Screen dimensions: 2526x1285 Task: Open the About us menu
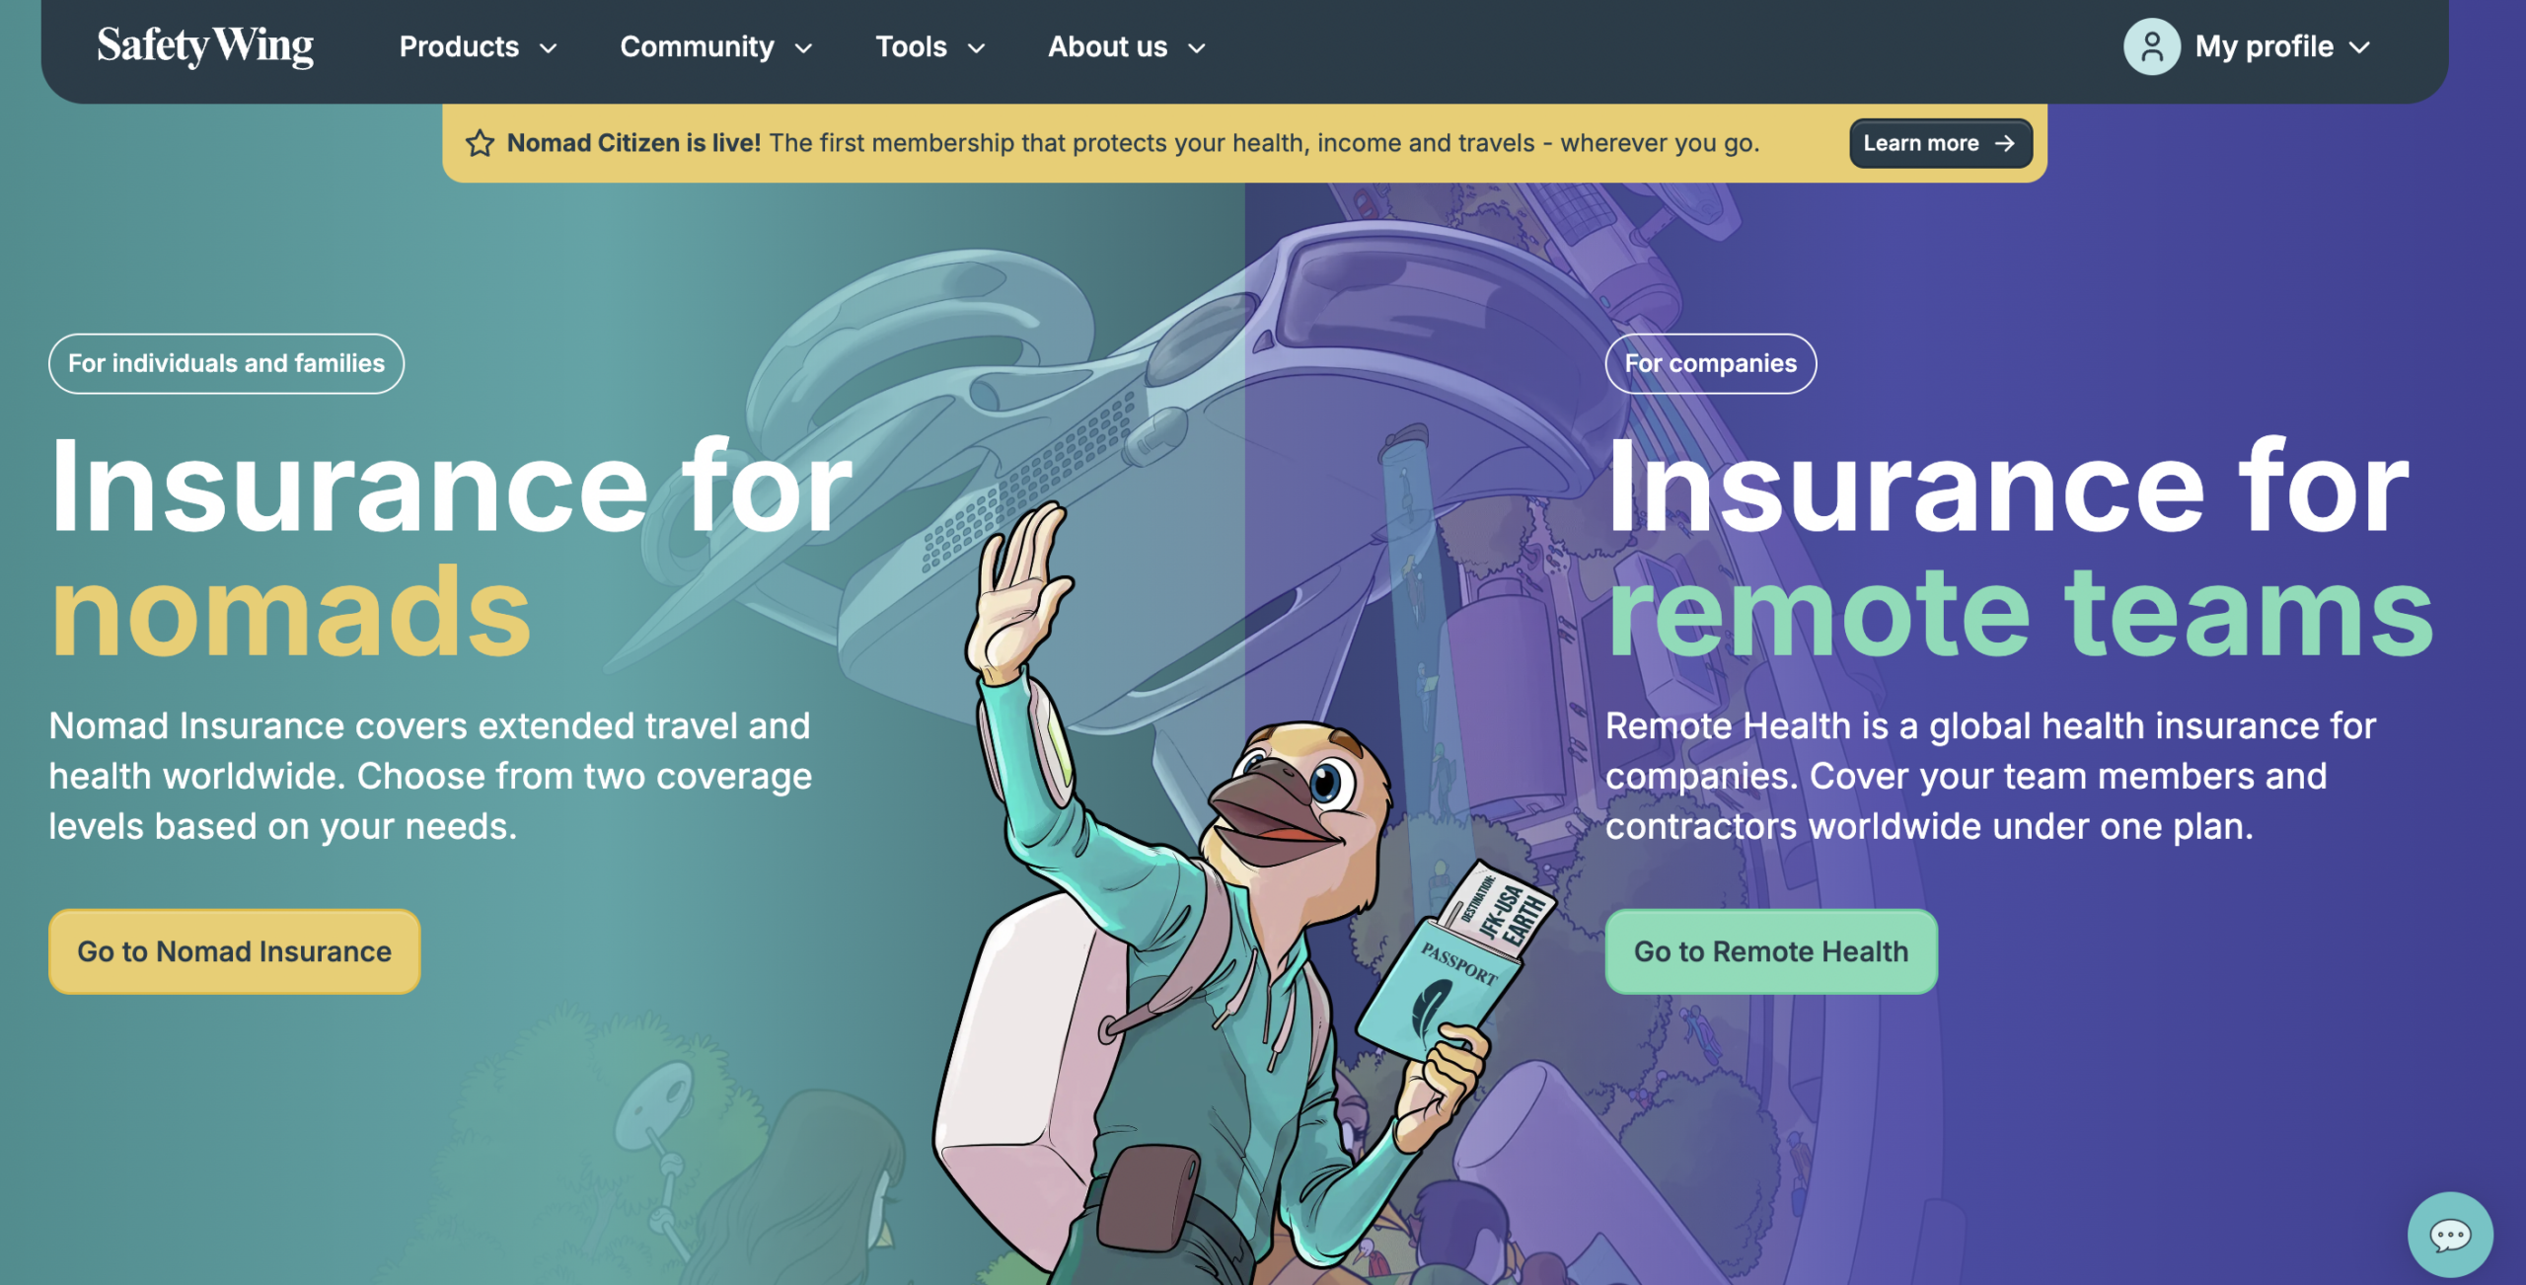coord(1127,46)
